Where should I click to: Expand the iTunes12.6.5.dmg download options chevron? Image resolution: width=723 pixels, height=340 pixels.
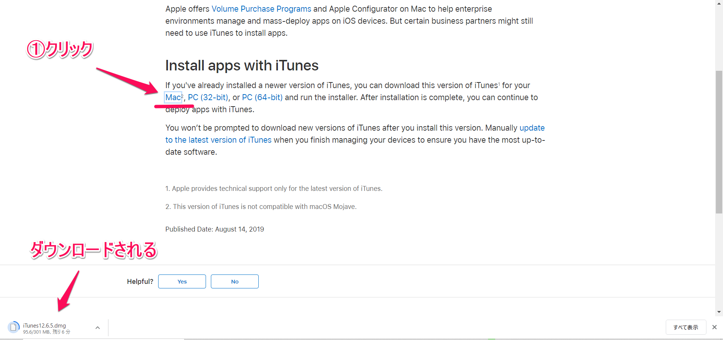(x=98, y=328)
